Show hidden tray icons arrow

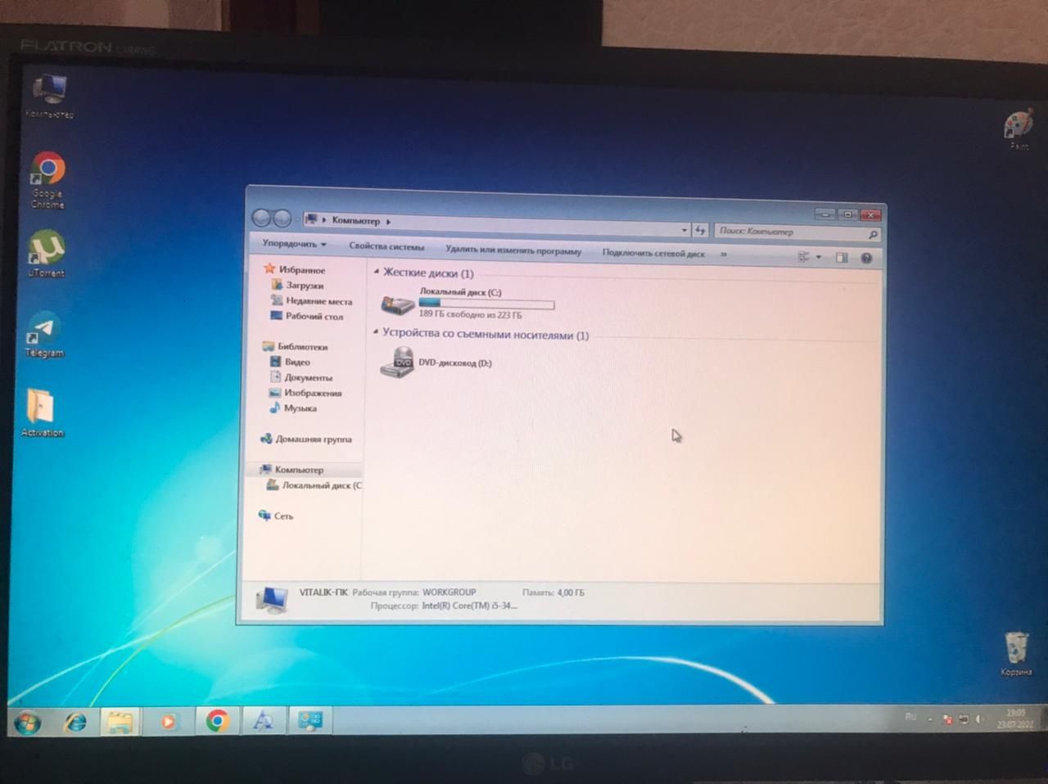930,719
